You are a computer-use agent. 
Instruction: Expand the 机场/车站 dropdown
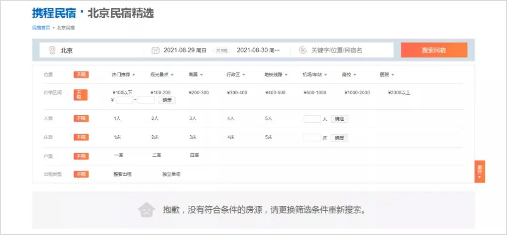click(x=315, y=75)
